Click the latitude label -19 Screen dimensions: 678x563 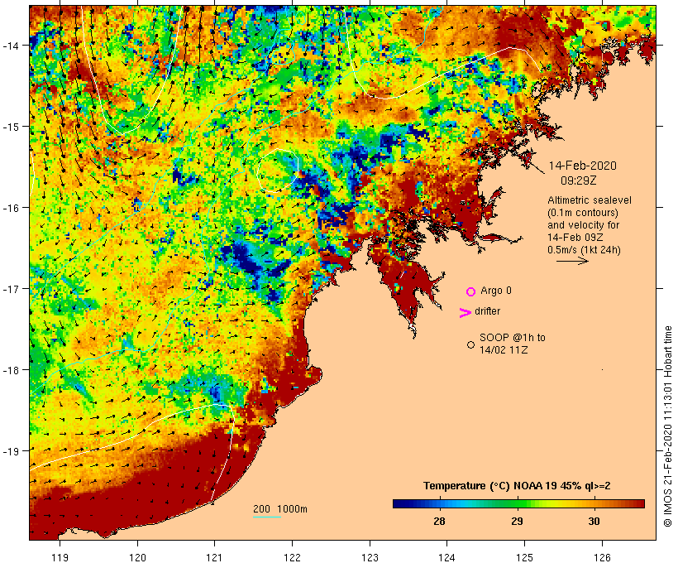(x=11, y=451)
